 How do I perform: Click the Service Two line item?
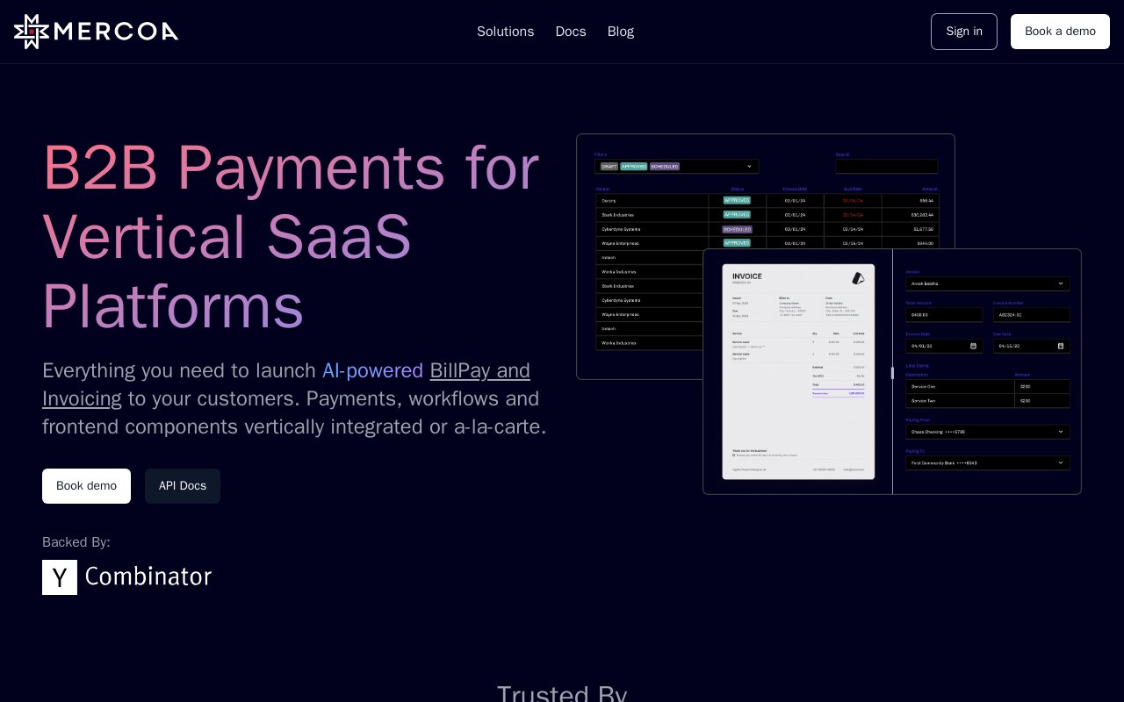pos(988,400)
